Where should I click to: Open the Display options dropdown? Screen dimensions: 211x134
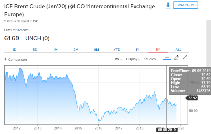point(133,59)
